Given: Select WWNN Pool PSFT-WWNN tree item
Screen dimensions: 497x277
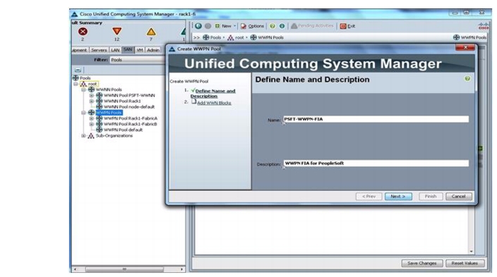Looking at the screenshot, I should (129, 95).
